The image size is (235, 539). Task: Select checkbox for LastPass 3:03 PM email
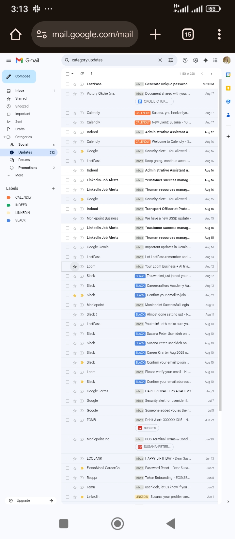tap(68, 84)
